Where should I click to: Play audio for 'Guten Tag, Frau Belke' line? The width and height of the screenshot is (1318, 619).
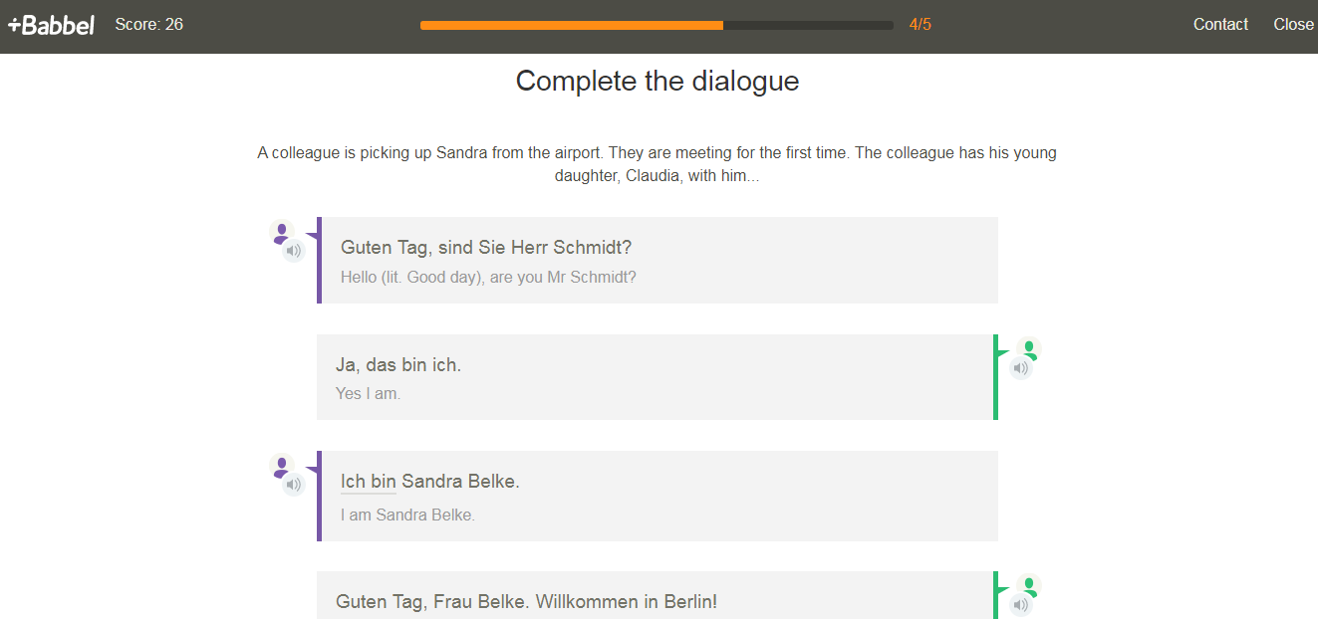click(x=1020, y=604)
